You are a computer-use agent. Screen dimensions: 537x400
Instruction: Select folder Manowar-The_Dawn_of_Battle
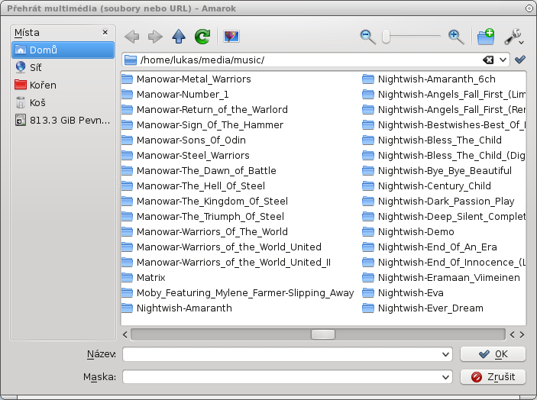coord(199,171)
